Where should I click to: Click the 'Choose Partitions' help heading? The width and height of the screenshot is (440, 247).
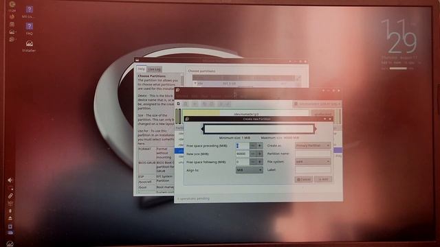tap(151, 76)
